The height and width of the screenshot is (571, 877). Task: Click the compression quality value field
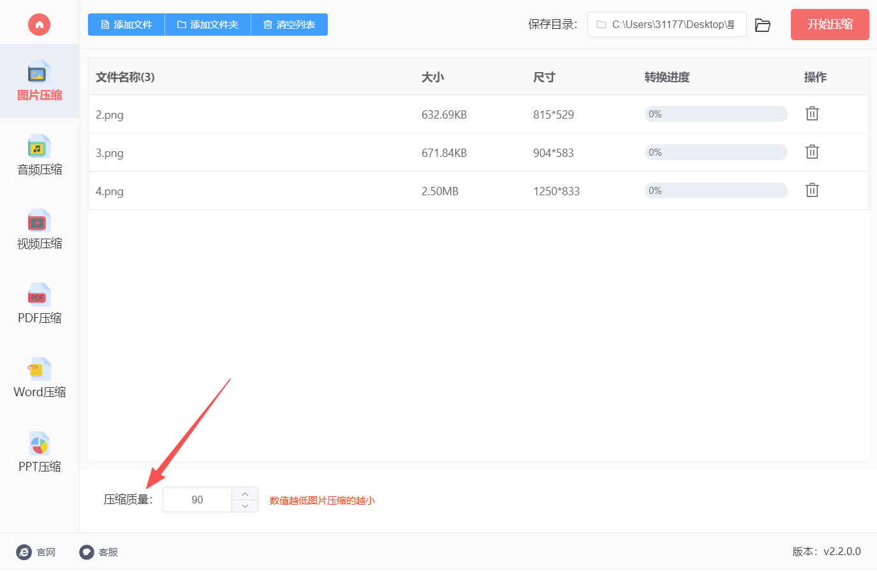point(197,500)
